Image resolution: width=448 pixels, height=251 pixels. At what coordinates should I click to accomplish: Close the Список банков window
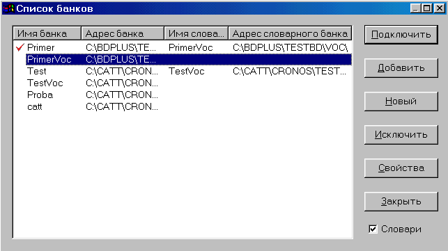pos(440,8)
